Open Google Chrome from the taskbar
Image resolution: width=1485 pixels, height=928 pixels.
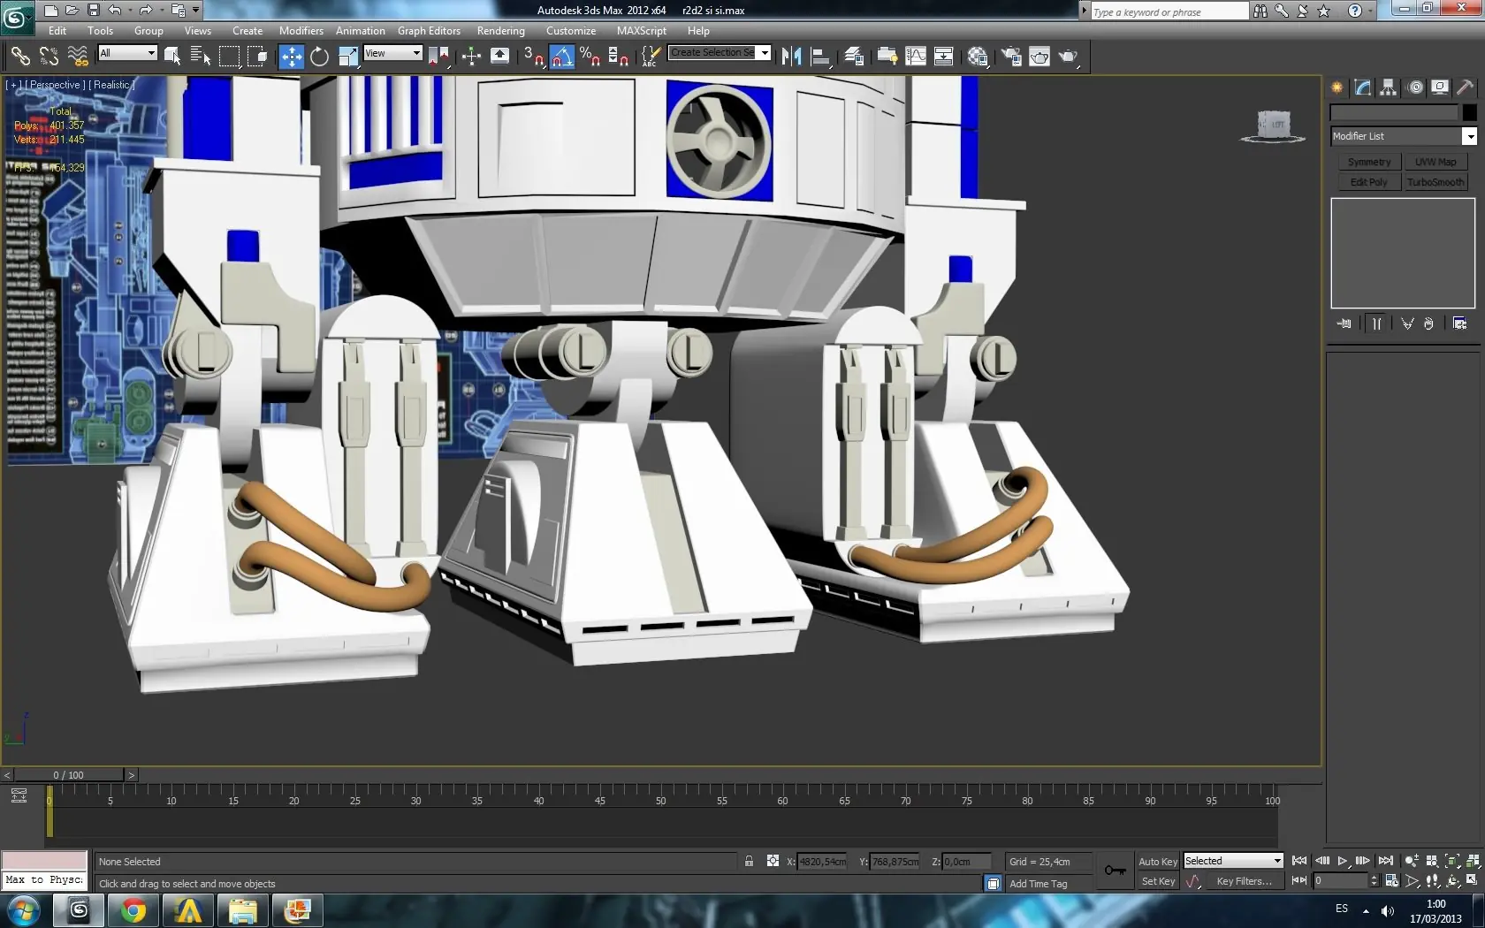click(x=133, y=910)
